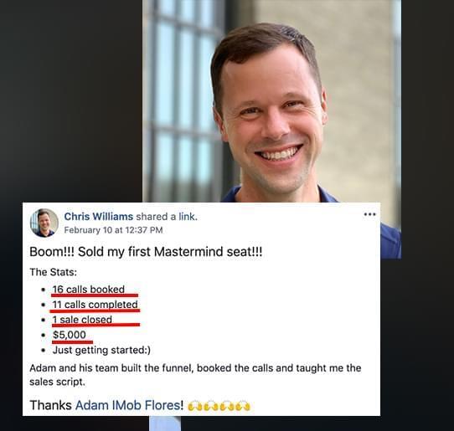Click the praising hands emoji row
Image resolution: width=454 pixels, height=431 pixels.
click(x=219, y=406)
